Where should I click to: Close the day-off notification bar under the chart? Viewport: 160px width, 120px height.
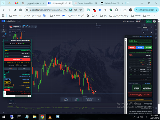pyautogui.click(x=99, y=99)
